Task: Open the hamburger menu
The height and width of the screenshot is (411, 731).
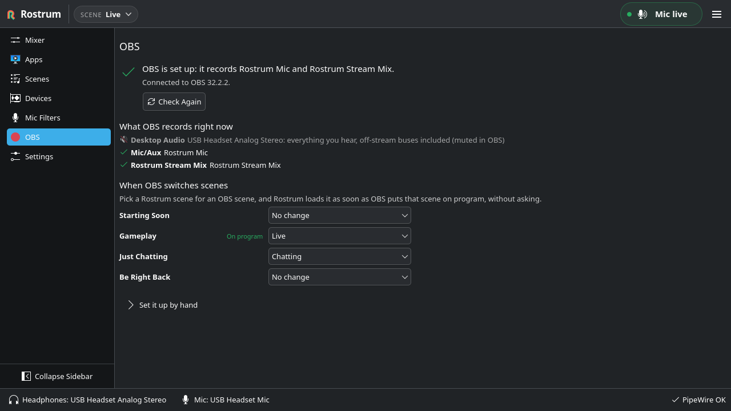Action: [x=717, y=14]
